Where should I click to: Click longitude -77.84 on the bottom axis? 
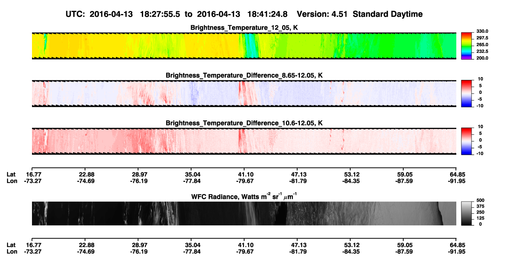click(x=191, y=252)
